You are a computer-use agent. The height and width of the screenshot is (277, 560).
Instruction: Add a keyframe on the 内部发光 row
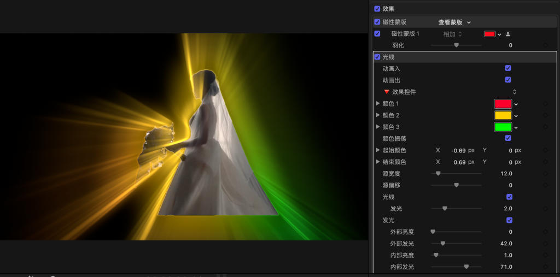point(545,267)
